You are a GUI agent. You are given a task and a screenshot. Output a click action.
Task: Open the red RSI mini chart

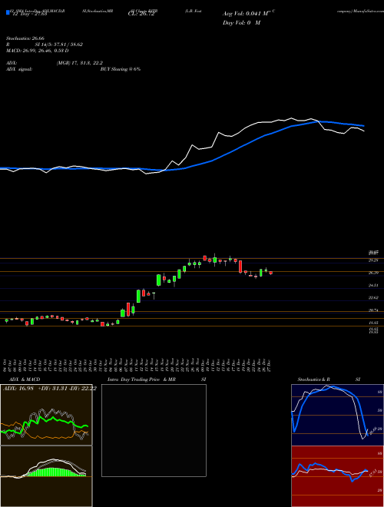click(x=337, y=476)
